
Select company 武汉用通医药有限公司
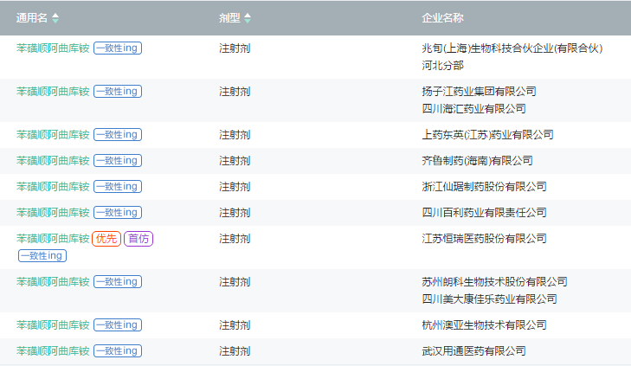coord(473,351)
